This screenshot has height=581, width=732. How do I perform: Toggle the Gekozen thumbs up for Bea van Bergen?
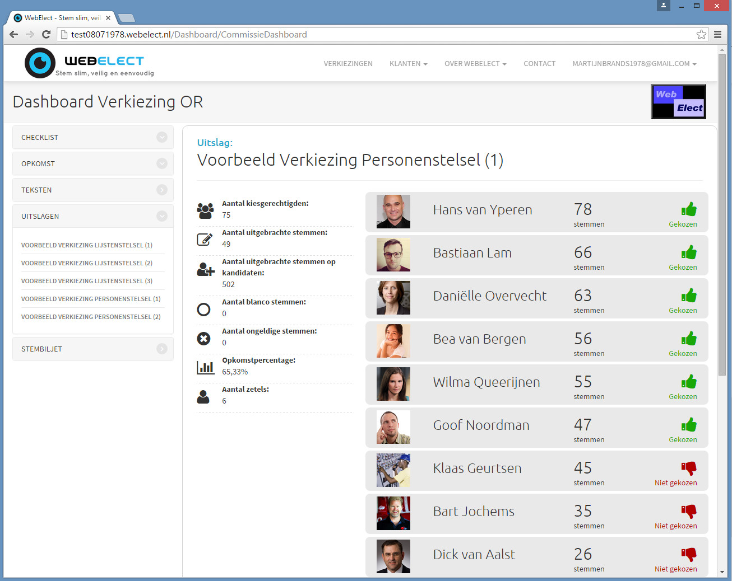[x=689, y=338]
